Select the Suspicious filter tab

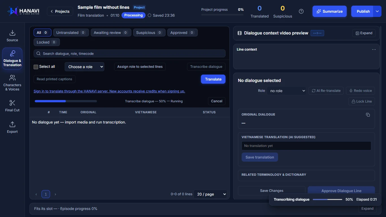pyautogui.click(x=149, y=32)
